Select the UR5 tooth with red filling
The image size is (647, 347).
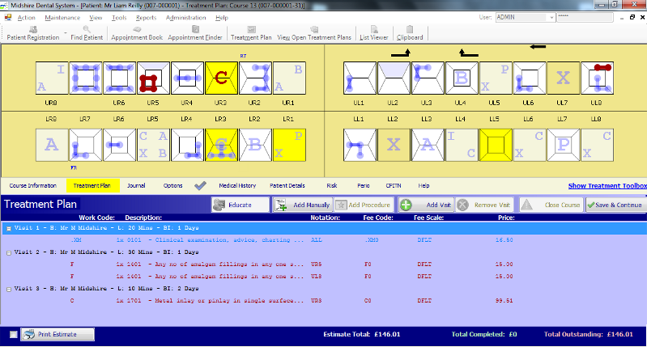click(x=153, y=78)
